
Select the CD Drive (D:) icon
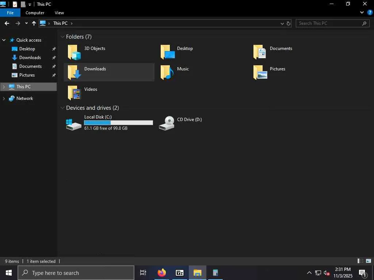coord(167,123)
